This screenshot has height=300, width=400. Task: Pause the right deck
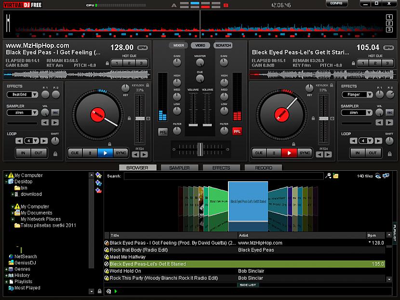274,153
